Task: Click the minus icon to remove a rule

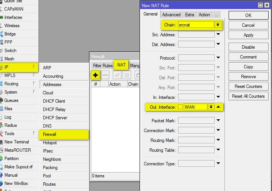Action: pyautogui.click(x=105, y=75)
